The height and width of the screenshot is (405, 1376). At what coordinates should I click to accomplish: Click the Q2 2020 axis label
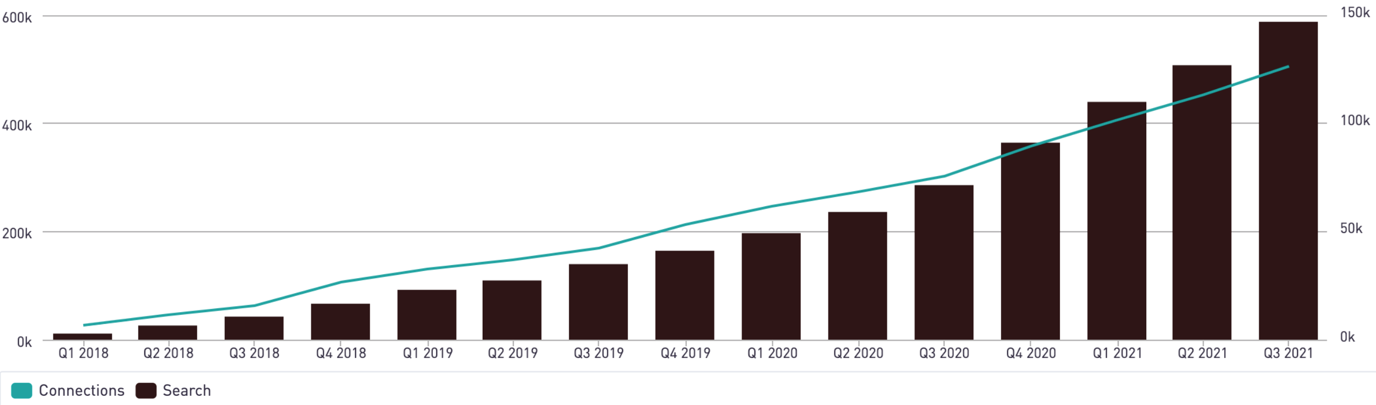(858, 353)
